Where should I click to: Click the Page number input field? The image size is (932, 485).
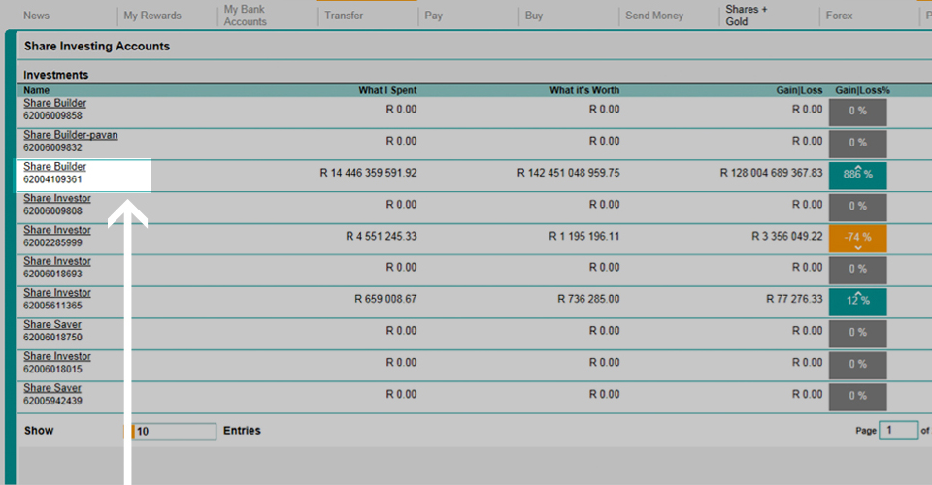pyautogui.click(x=898, y=431)
